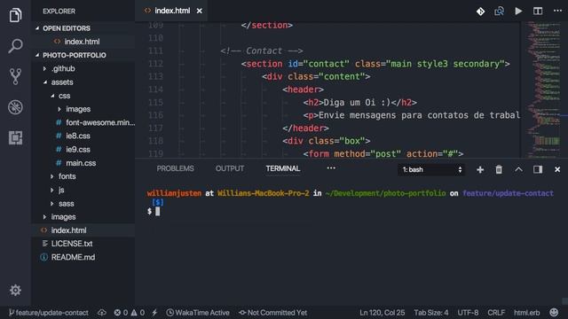Create a new terminal with the plus icon
The image size is (568, 319).
point(480,169)
